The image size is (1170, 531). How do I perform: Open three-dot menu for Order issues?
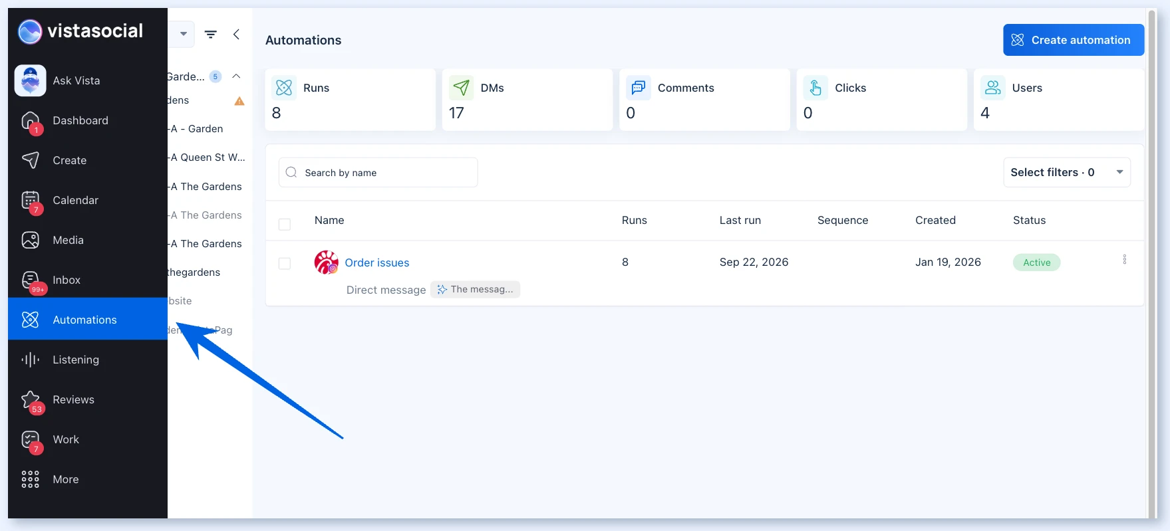point(1125,259)
